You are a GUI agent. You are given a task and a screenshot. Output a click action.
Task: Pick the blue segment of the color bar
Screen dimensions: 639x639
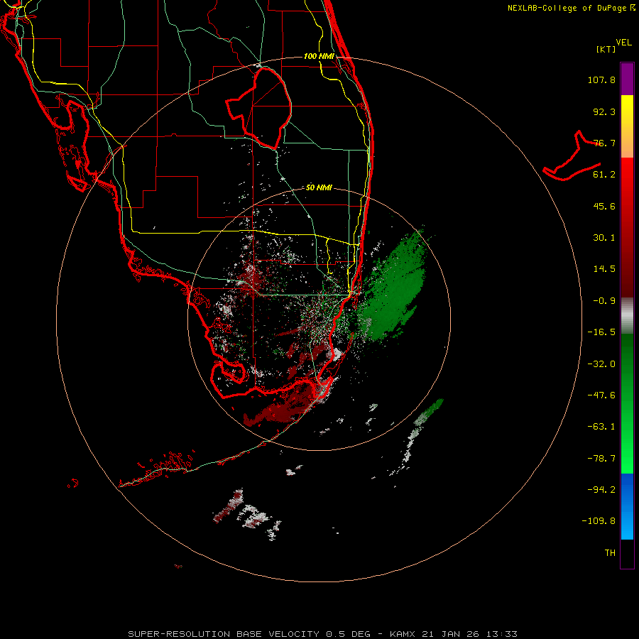pyautogui.click(x=627, y=506)
